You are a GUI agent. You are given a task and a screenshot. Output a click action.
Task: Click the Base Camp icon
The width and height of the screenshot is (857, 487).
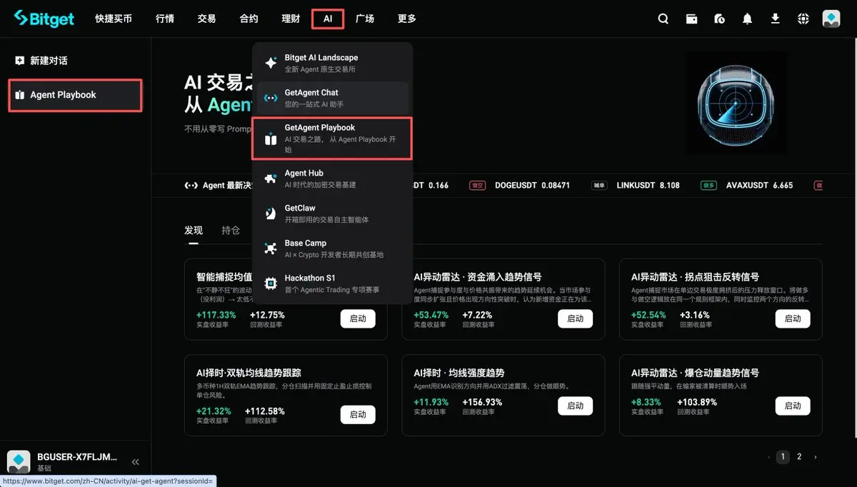point(271,248)
